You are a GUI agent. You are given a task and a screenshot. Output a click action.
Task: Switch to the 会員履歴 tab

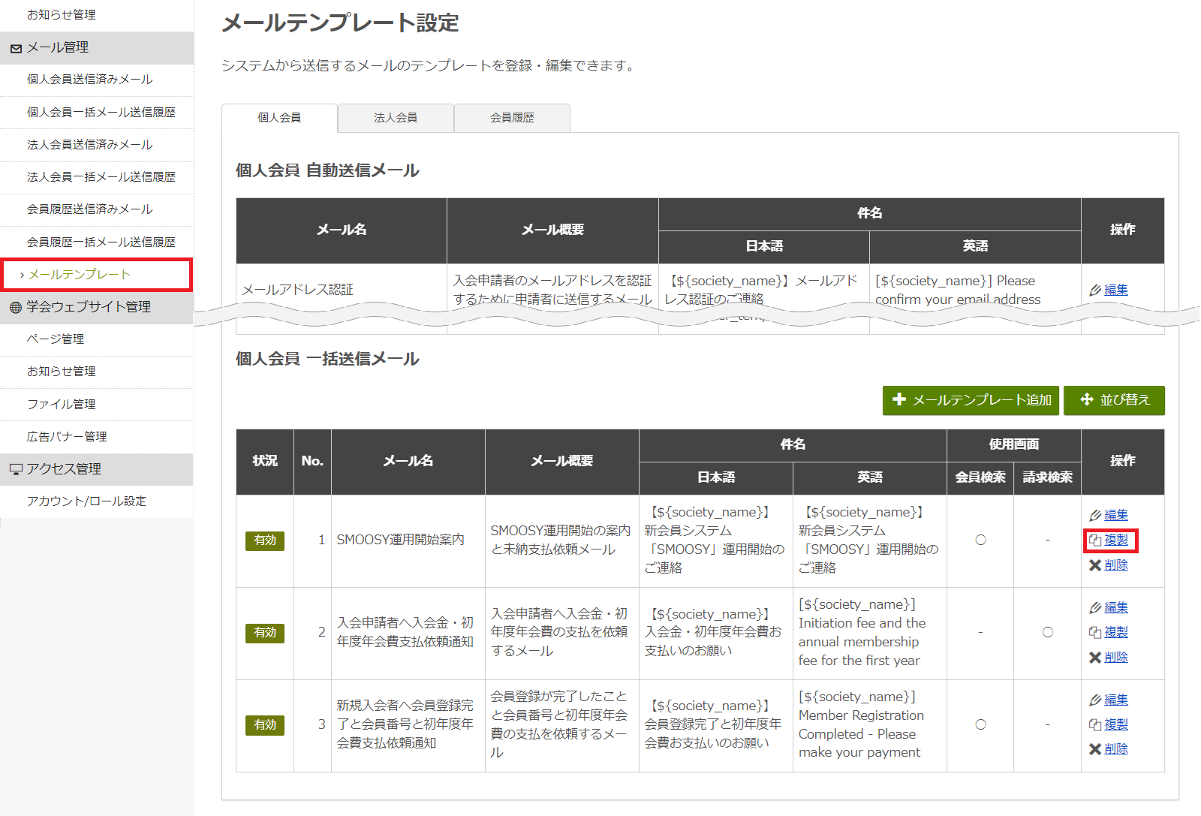[x=512, y=118]
